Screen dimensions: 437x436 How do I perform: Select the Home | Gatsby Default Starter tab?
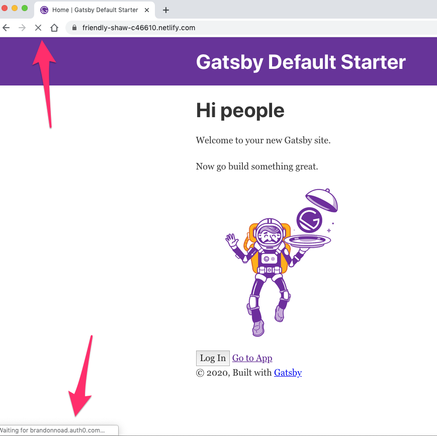point(95,10)
